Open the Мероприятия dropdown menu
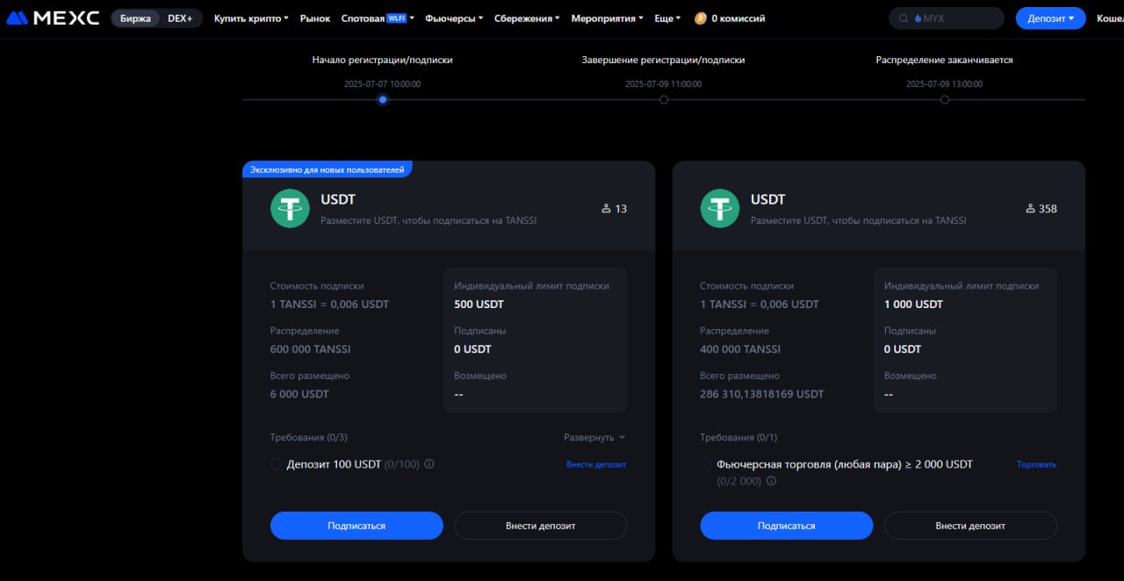Image resolution: width=1124 pixels, height=581 pixels. [607, 18]
